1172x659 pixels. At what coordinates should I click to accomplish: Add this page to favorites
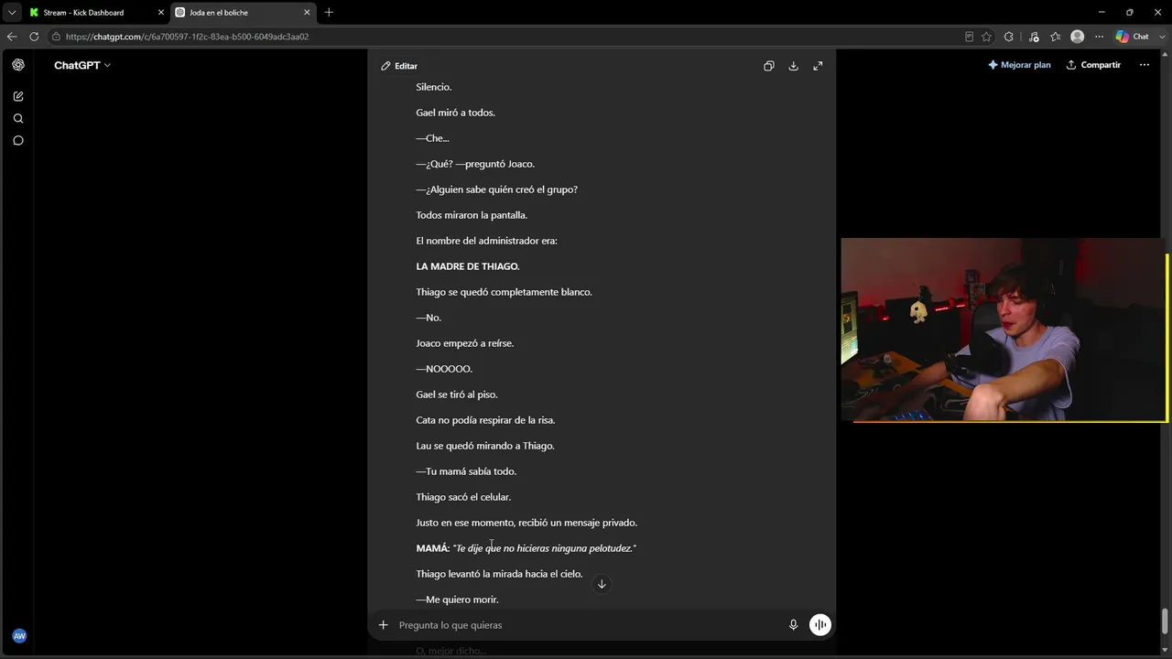[x=986, y=37]
